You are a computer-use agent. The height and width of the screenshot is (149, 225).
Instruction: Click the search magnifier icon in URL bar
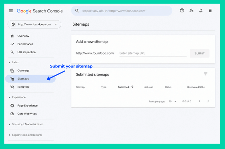[x=77, y=11]
